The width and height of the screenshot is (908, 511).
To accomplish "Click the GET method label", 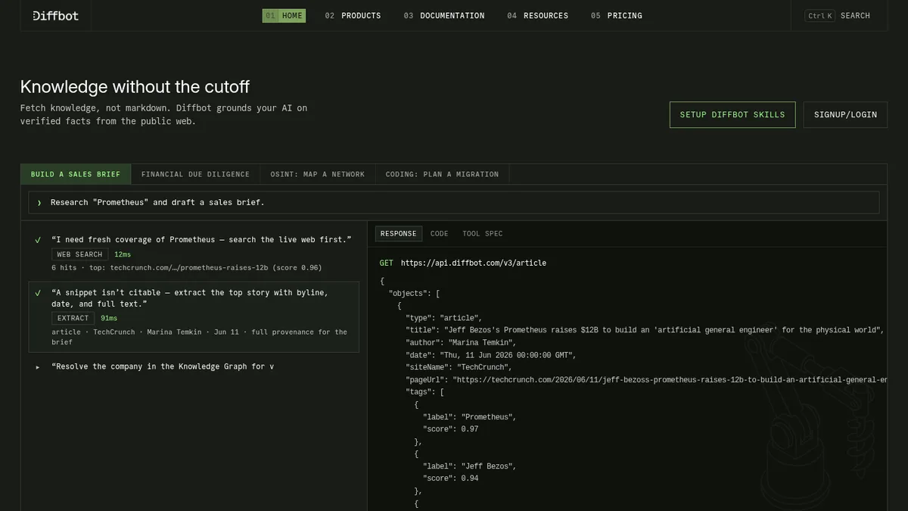I will pos(386,263).
